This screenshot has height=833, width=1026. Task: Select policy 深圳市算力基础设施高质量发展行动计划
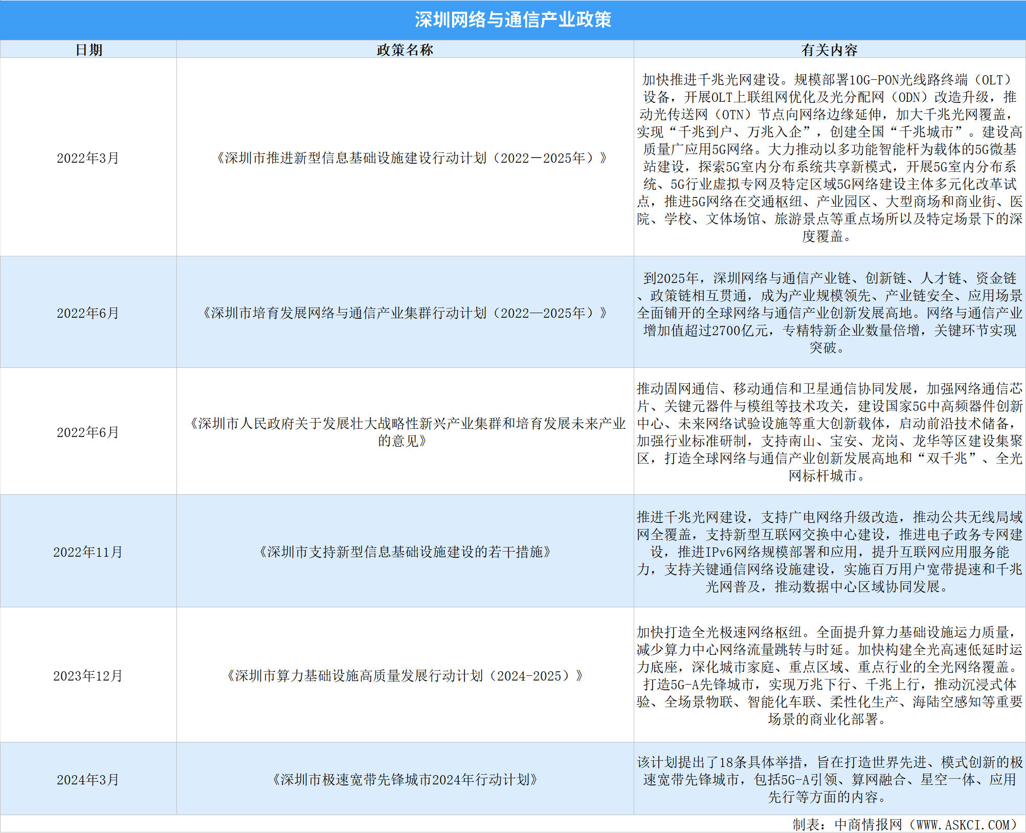(405, 675)
